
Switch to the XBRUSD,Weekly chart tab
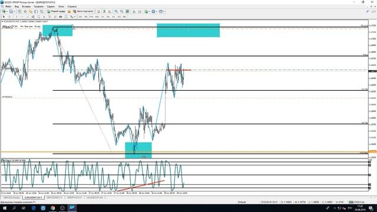pos(12,198)
